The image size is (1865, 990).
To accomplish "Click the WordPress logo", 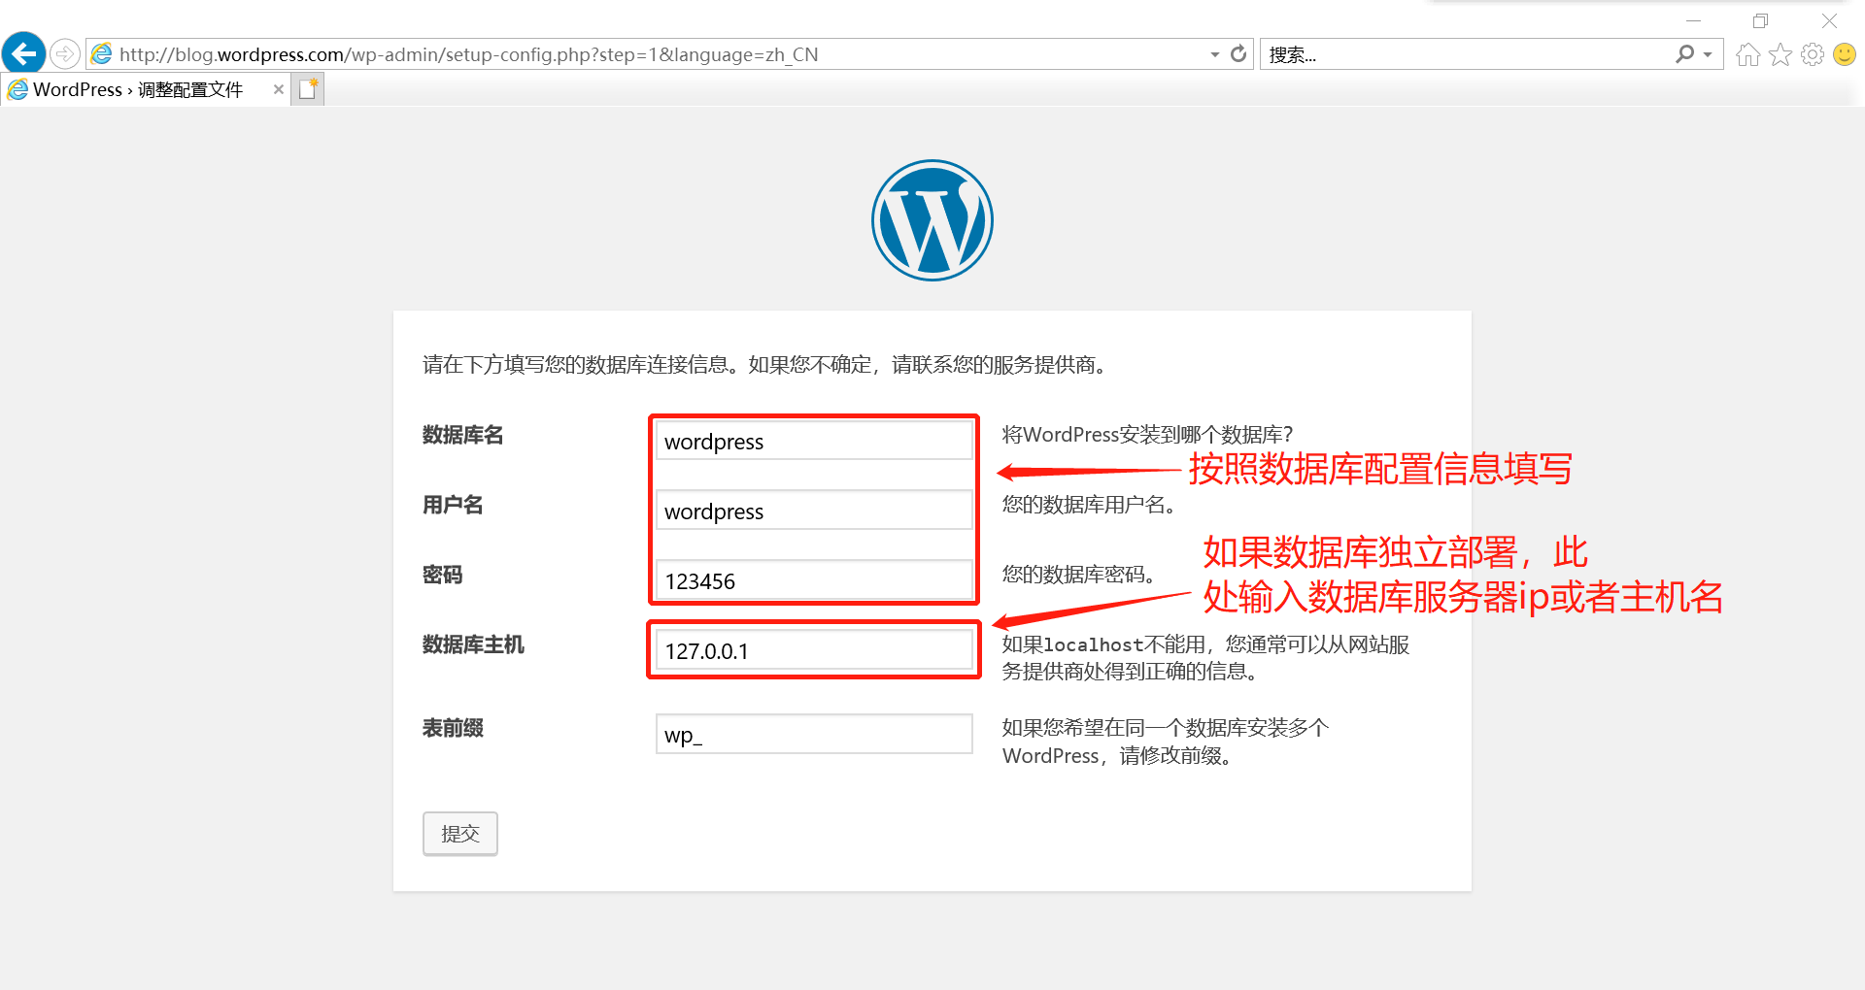I will pyautogui.click(x=932, y=220).
